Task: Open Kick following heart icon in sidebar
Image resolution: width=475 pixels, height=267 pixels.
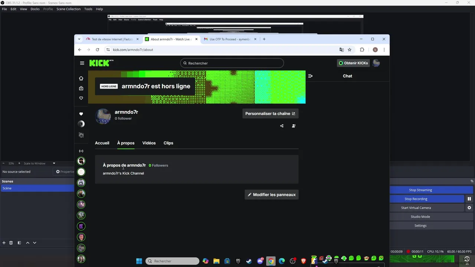Action: 81,98
